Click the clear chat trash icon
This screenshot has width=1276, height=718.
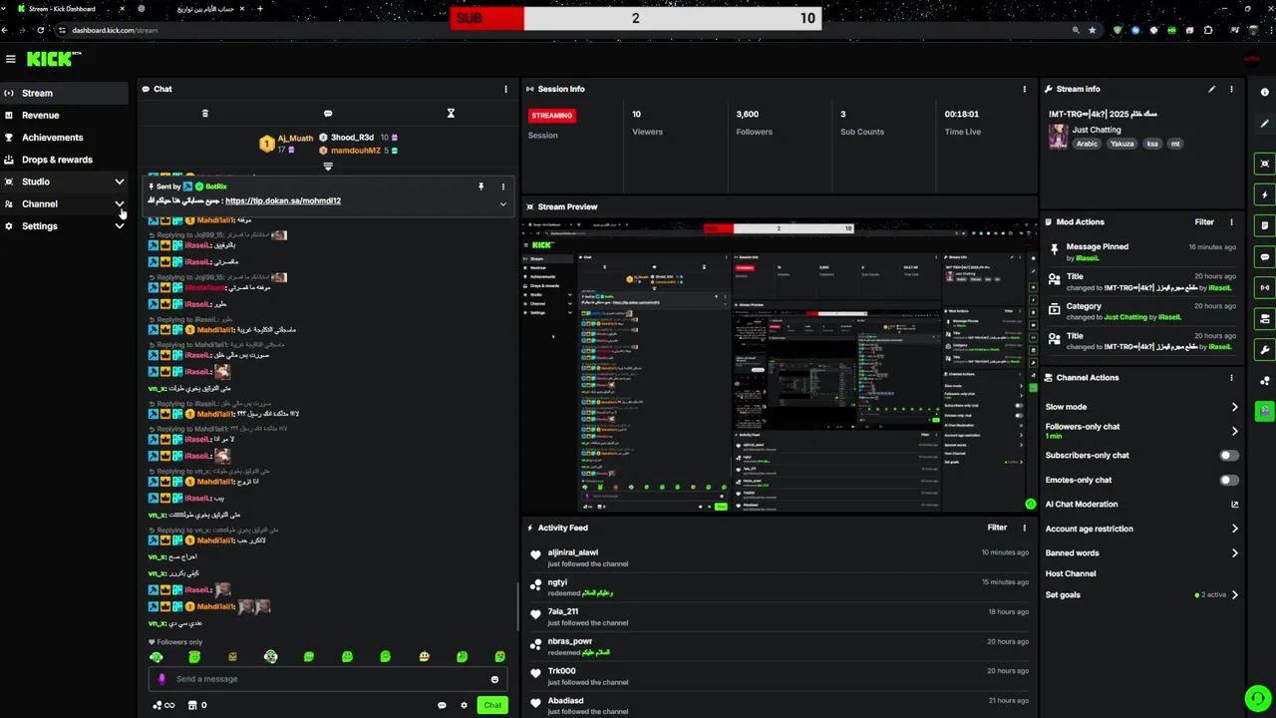tap(205, 114)
